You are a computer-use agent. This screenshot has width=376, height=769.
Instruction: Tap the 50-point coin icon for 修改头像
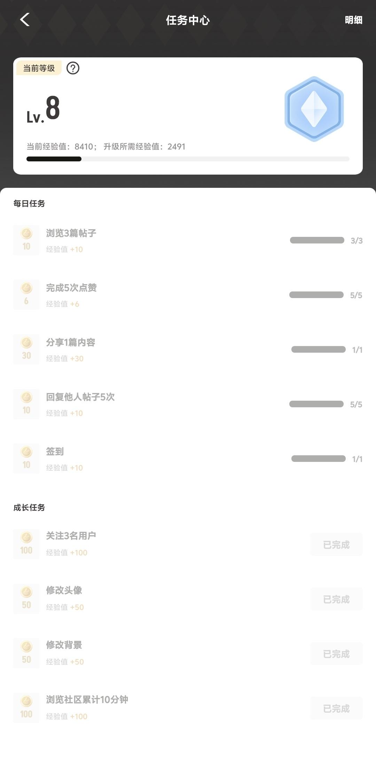[x=26, y=599]
